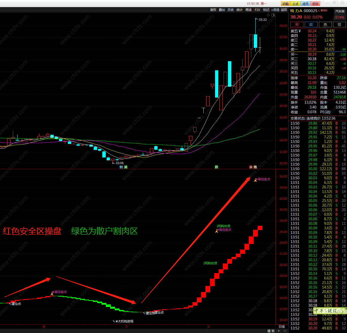
Task: Click the PE(动) value 96.3
Action: pyautogui.click(x=342, y=112)
